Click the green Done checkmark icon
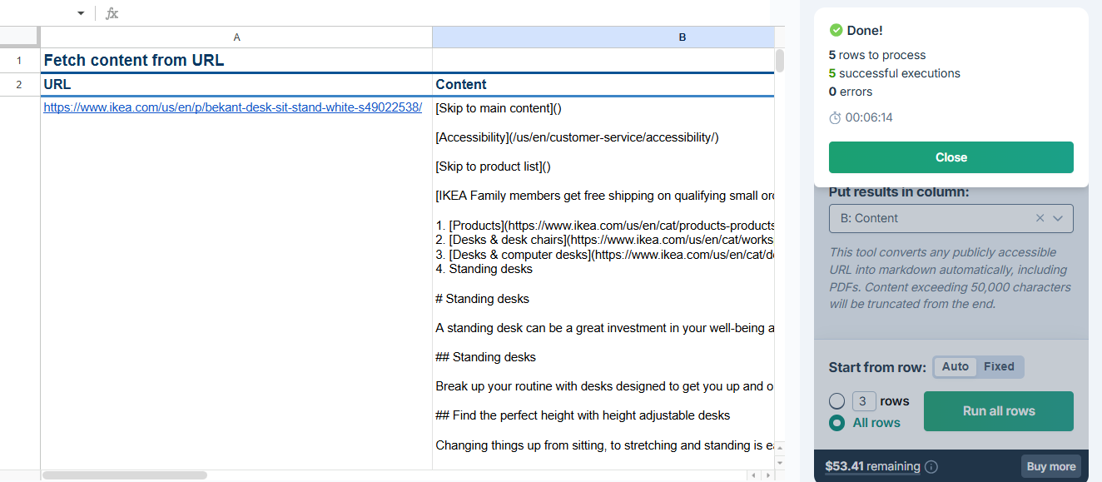1102x482 pixels. (836, 31)
